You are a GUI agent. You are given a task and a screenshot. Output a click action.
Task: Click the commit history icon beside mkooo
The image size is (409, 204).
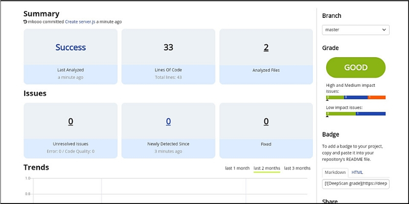pyautogui.click(x=25, y=22)
